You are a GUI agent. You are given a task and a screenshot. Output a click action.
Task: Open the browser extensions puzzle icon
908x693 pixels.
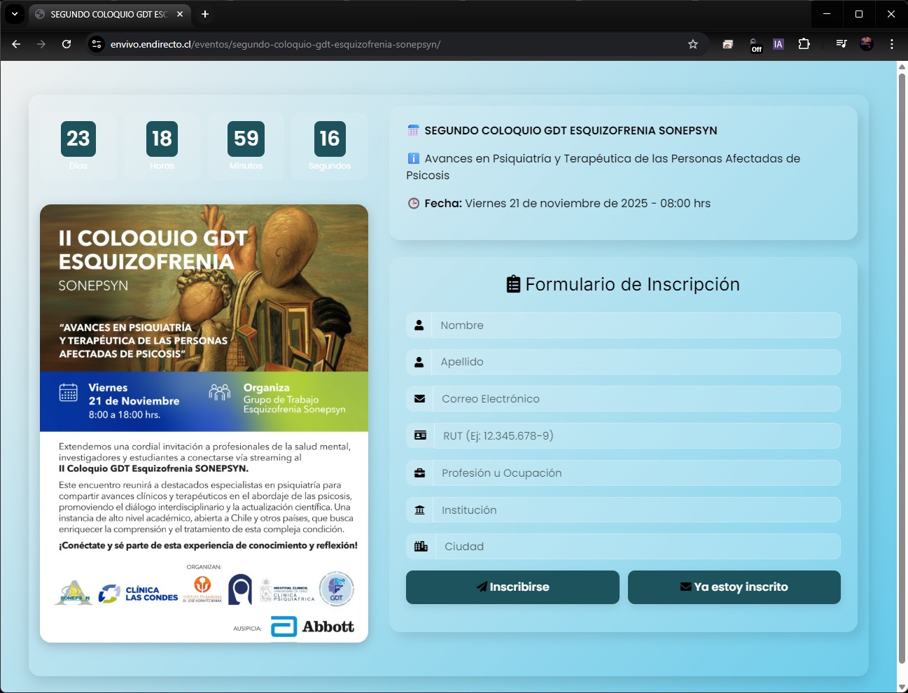804,44
